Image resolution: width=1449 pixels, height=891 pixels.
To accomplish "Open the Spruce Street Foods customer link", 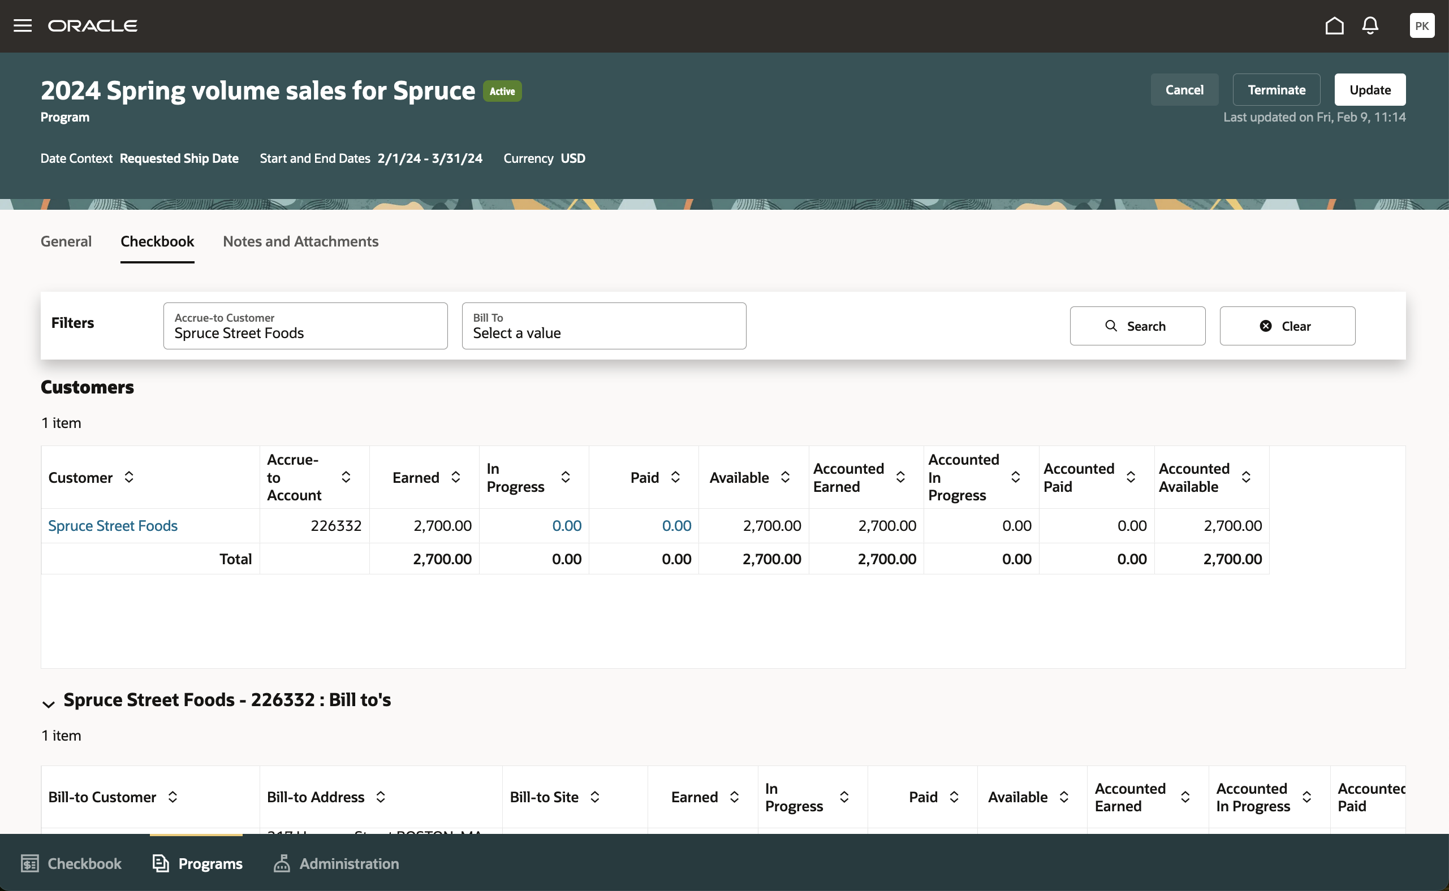I will (113, 525).
